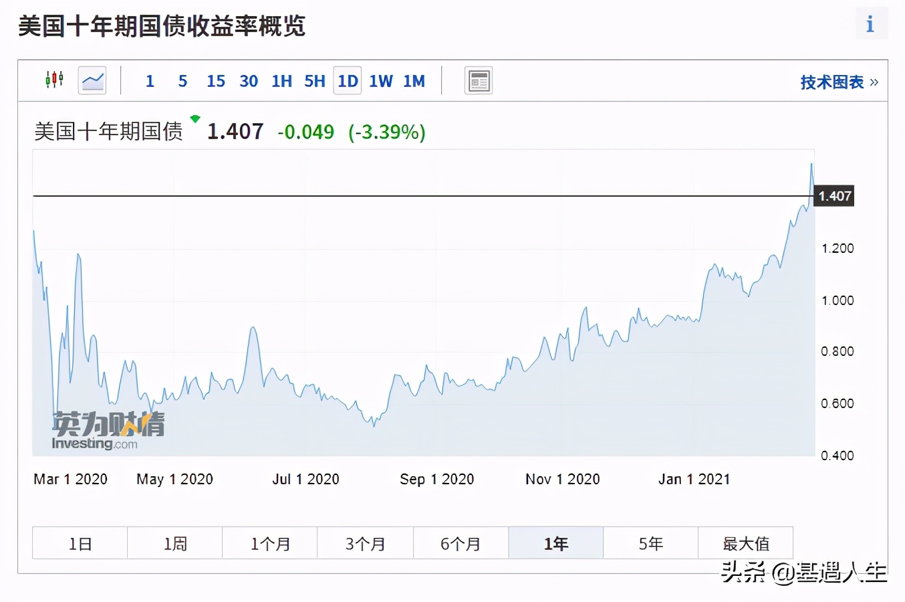Click the 30-minute interval button
The width and height of the screenshot is (905, 602).
click(x=249, y=80)
